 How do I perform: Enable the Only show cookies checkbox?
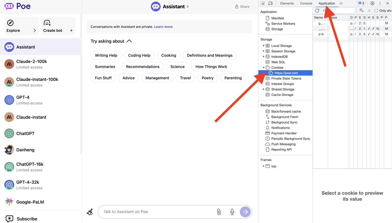pyautogui.click(x=376, y=11)
